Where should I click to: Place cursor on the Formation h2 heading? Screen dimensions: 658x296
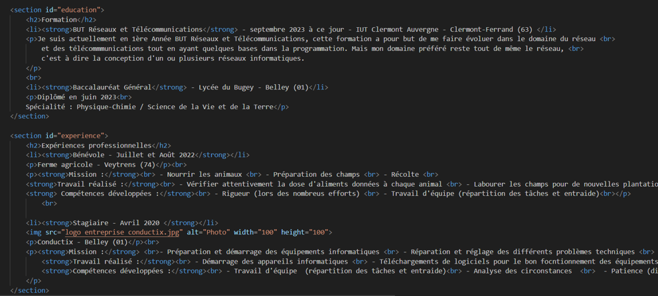[x=59, y=20]
